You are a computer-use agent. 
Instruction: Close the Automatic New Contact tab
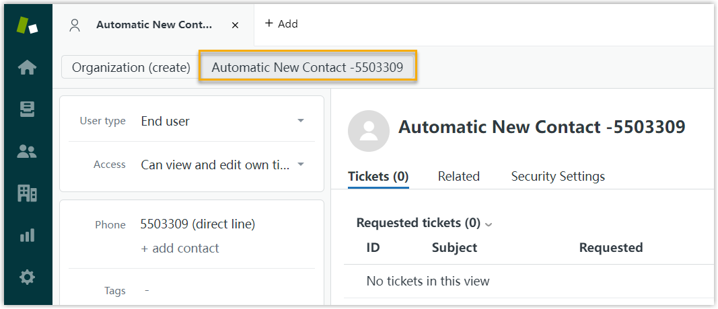pyautogui.click(x=235, y=25)
